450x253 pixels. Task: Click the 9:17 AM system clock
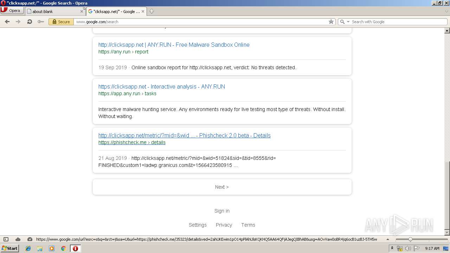[432, 248]
